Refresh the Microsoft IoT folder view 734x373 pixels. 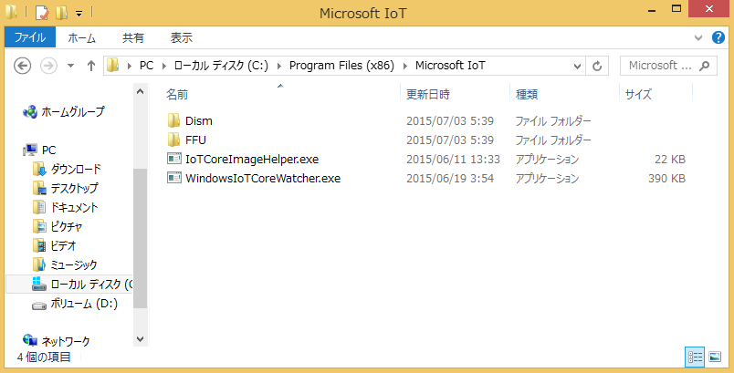coord(597,66)
